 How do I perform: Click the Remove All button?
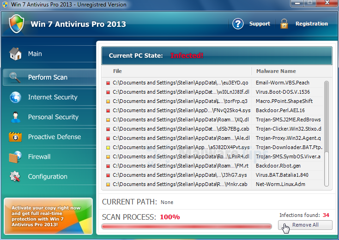(305, 225)
